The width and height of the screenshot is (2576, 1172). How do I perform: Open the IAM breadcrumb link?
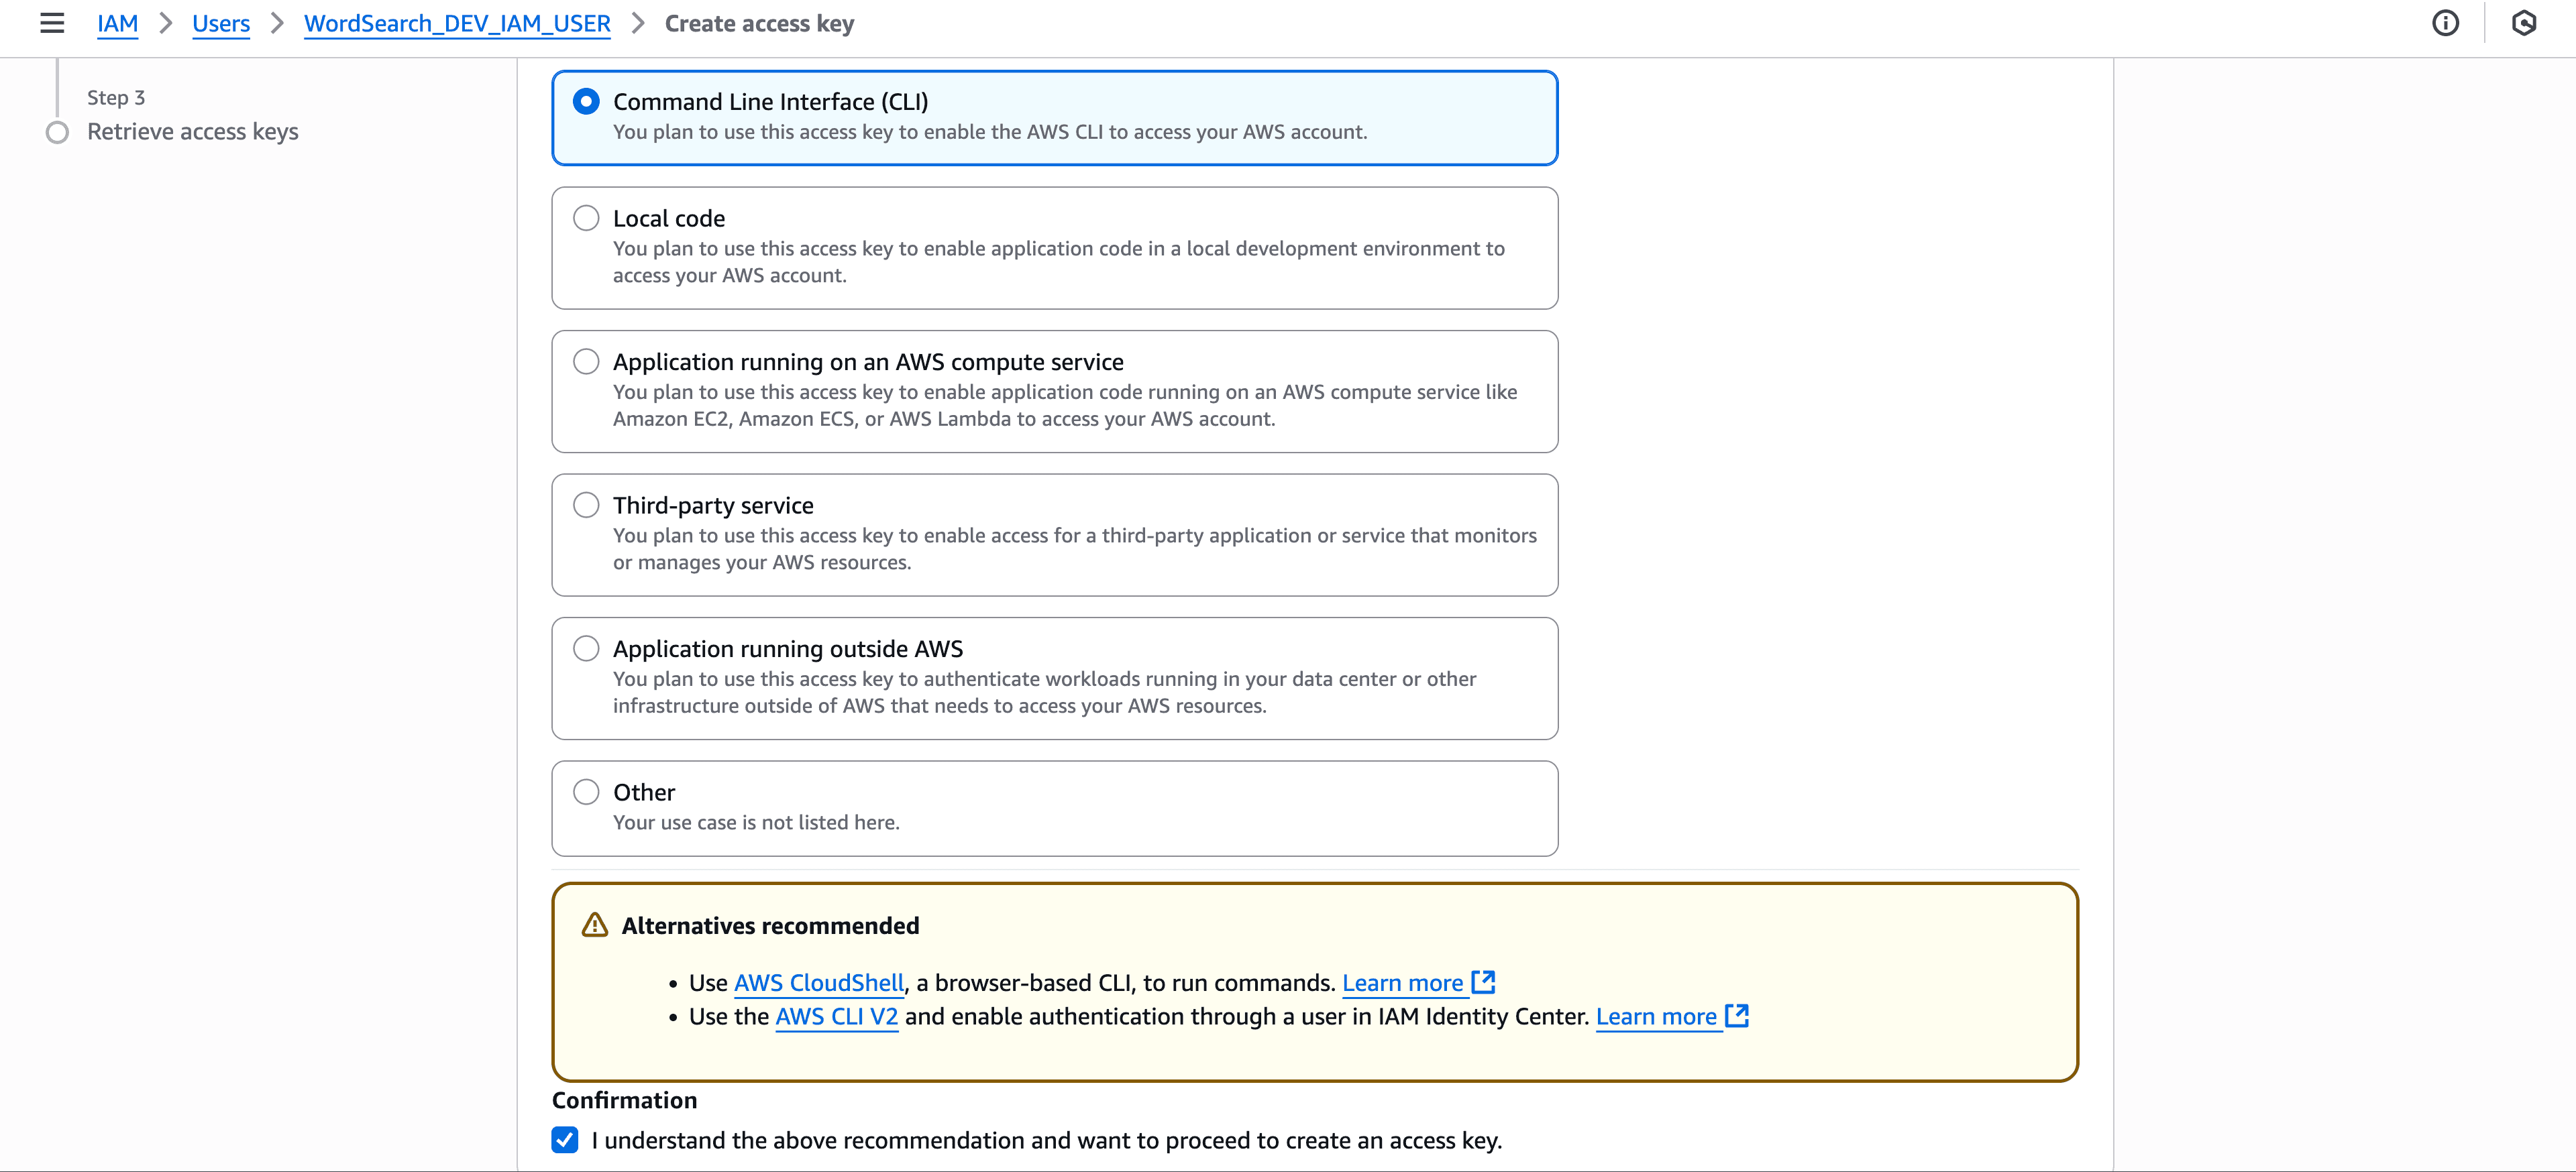coord(117,23)
